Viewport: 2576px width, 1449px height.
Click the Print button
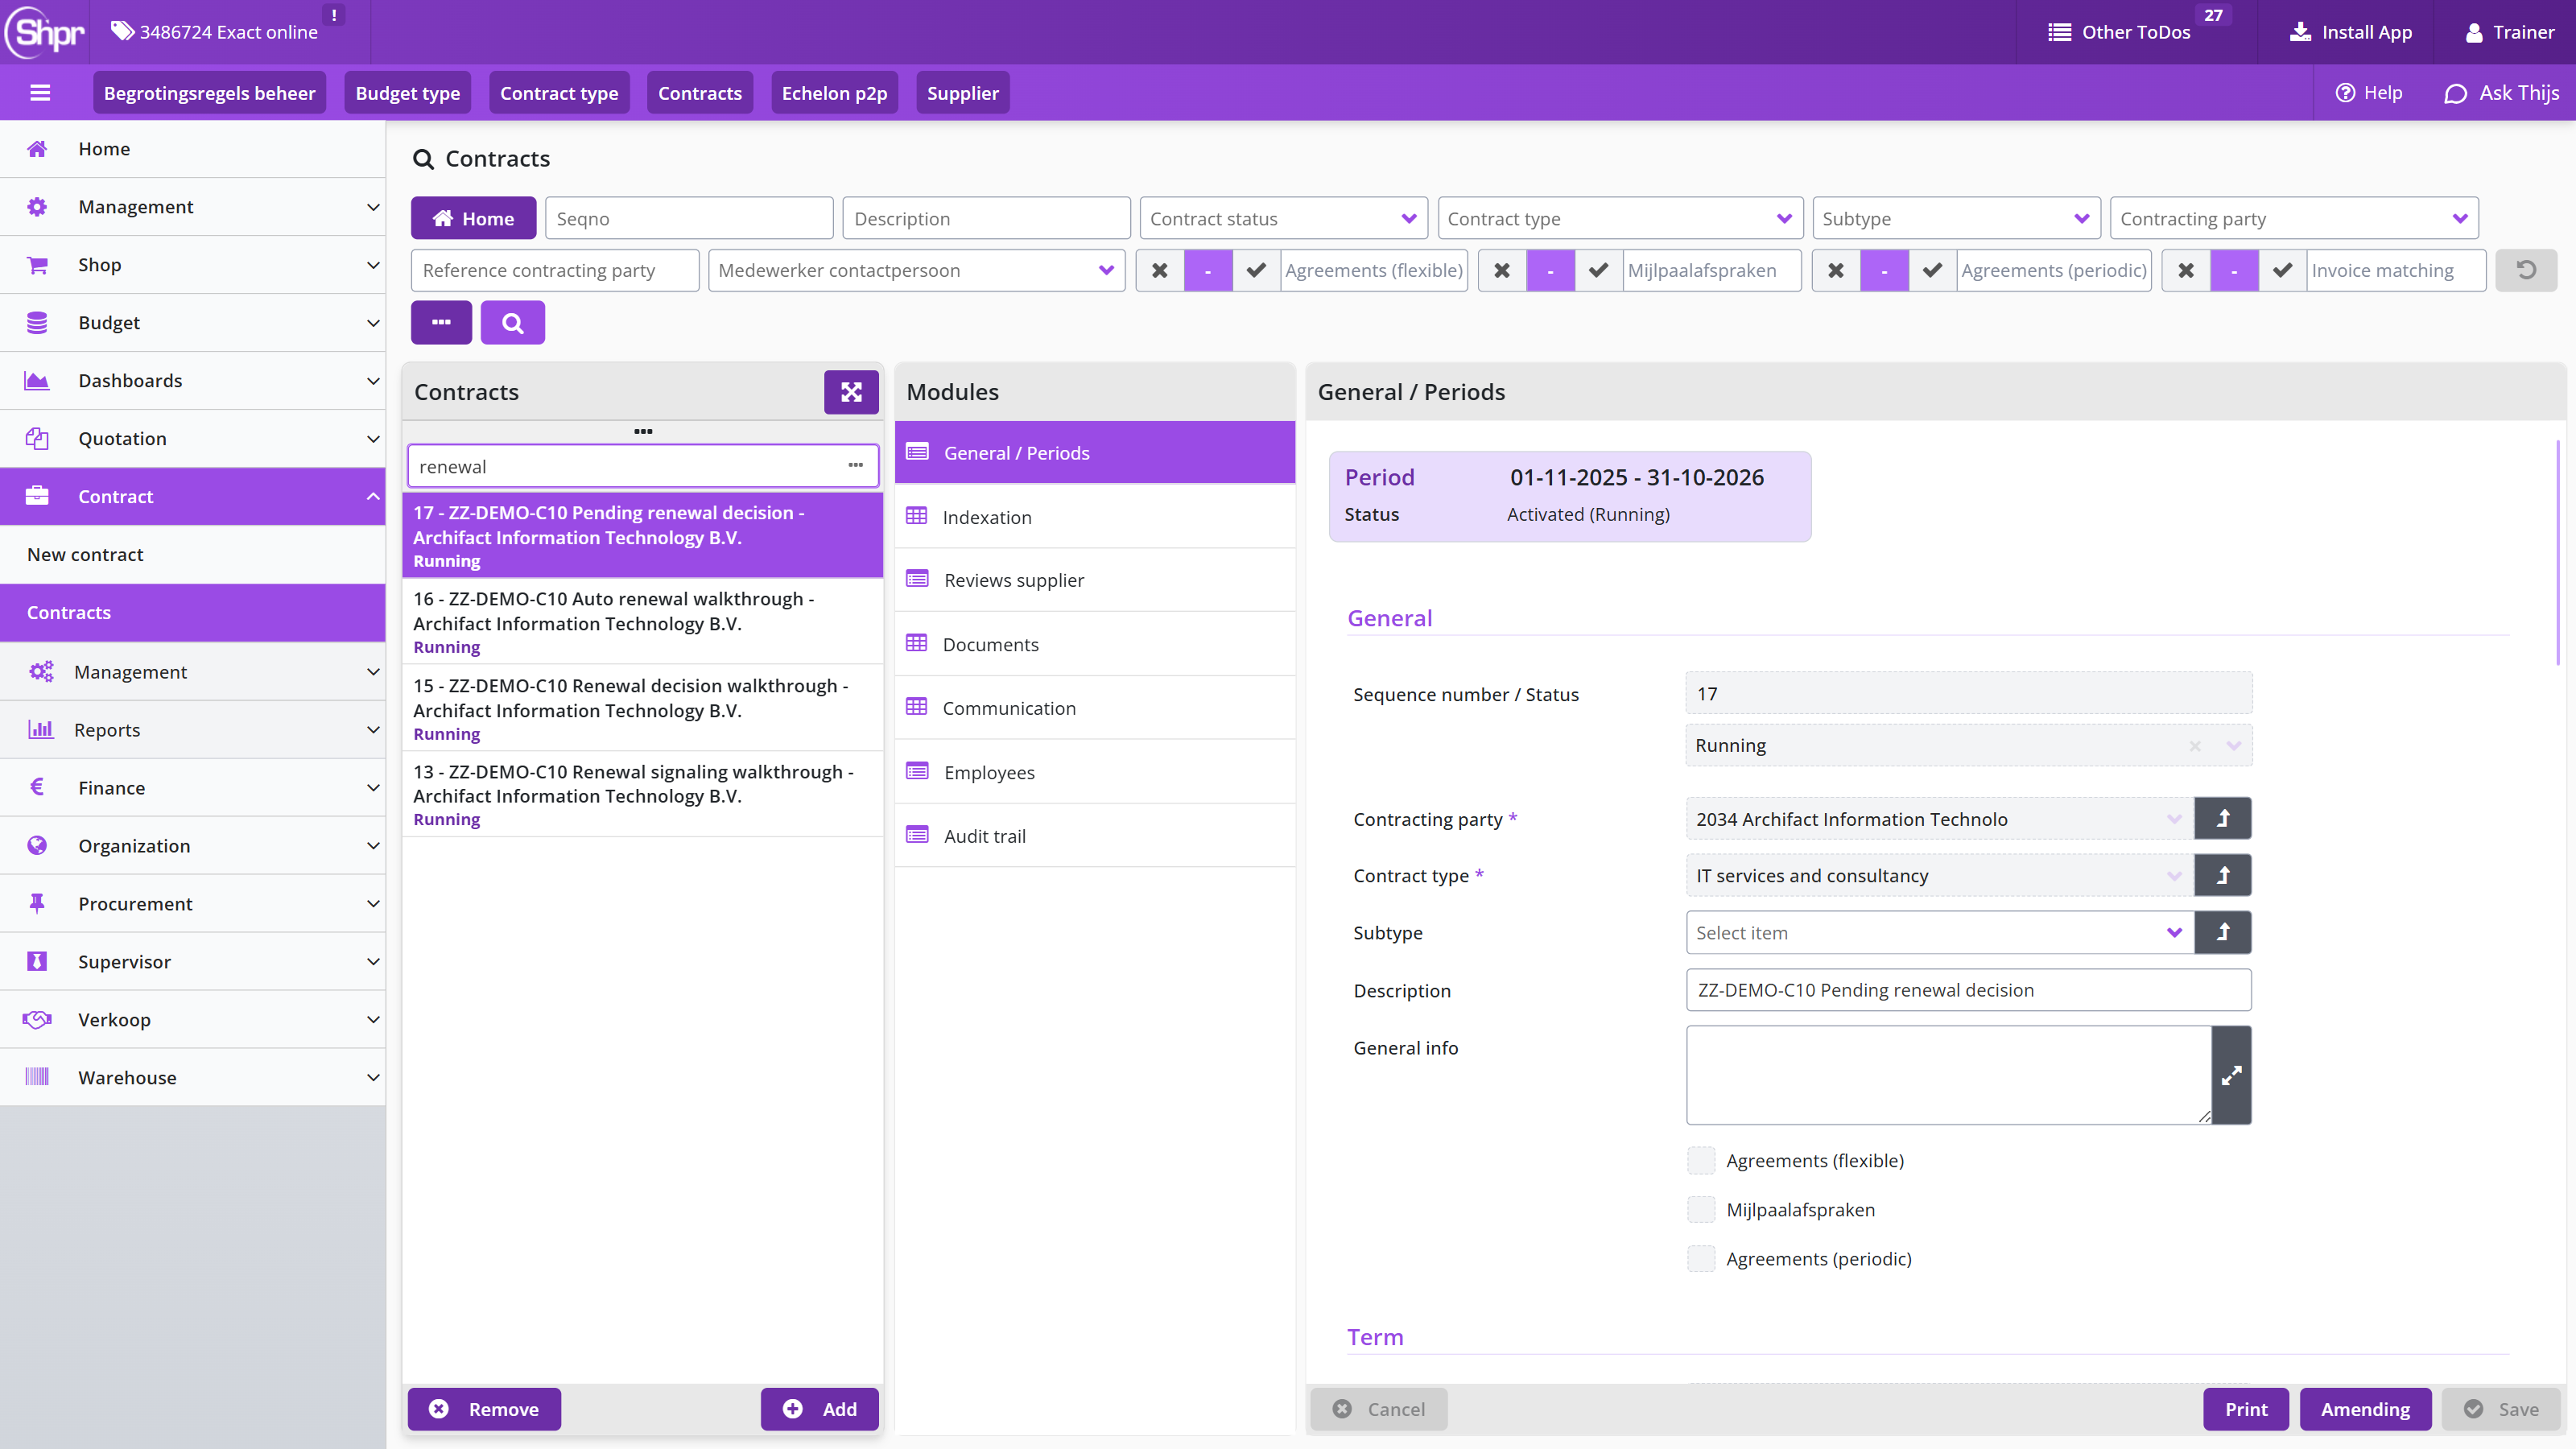tap(2246, 1409)
